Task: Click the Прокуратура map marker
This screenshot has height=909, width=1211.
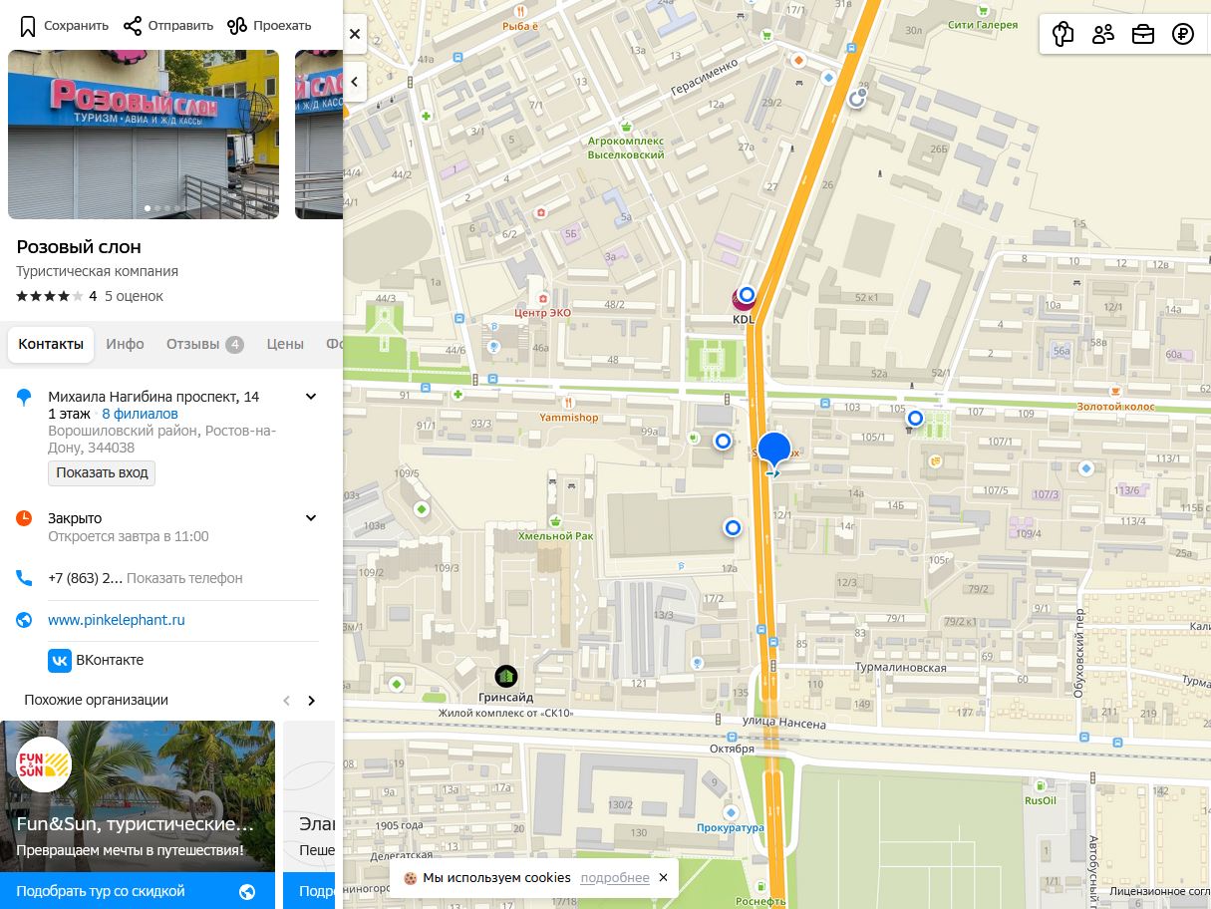Action: (x=731, y=813)
